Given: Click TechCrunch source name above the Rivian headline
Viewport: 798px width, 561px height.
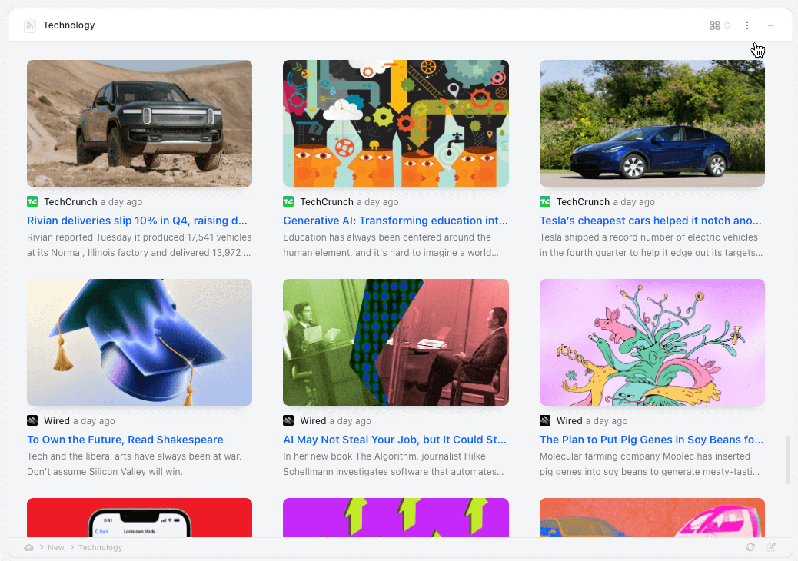Looking at the screenshot, I should pyautogui.click(x=70, y=202).
